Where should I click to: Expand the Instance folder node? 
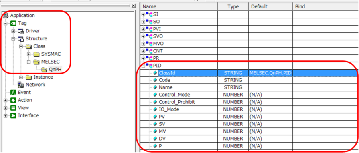coord(21,77)
